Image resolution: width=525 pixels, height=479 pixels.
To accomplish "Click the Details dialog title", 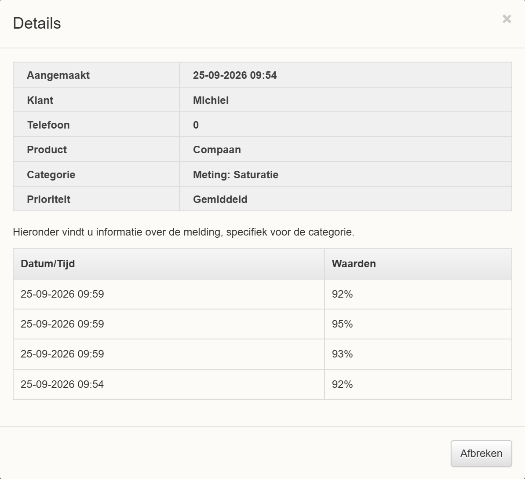I will (x=37, y=23).
